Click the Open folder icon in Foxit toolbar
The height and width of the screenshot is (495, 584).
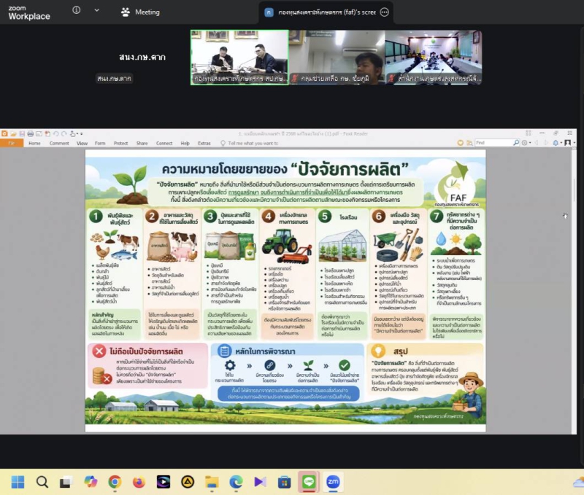click(x=13, y=133)
